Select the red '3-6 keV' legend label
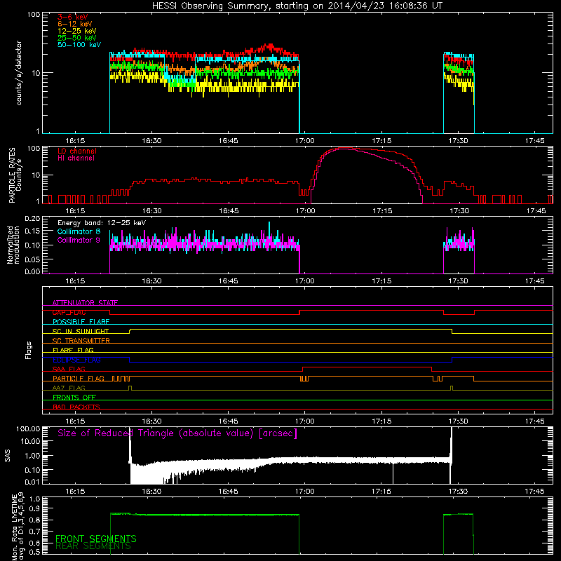The height and width of the screenshot is (561, 561). [x=73, y=17]
